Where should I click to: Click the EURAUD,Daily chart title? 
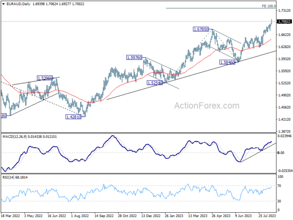click(19, 4)
